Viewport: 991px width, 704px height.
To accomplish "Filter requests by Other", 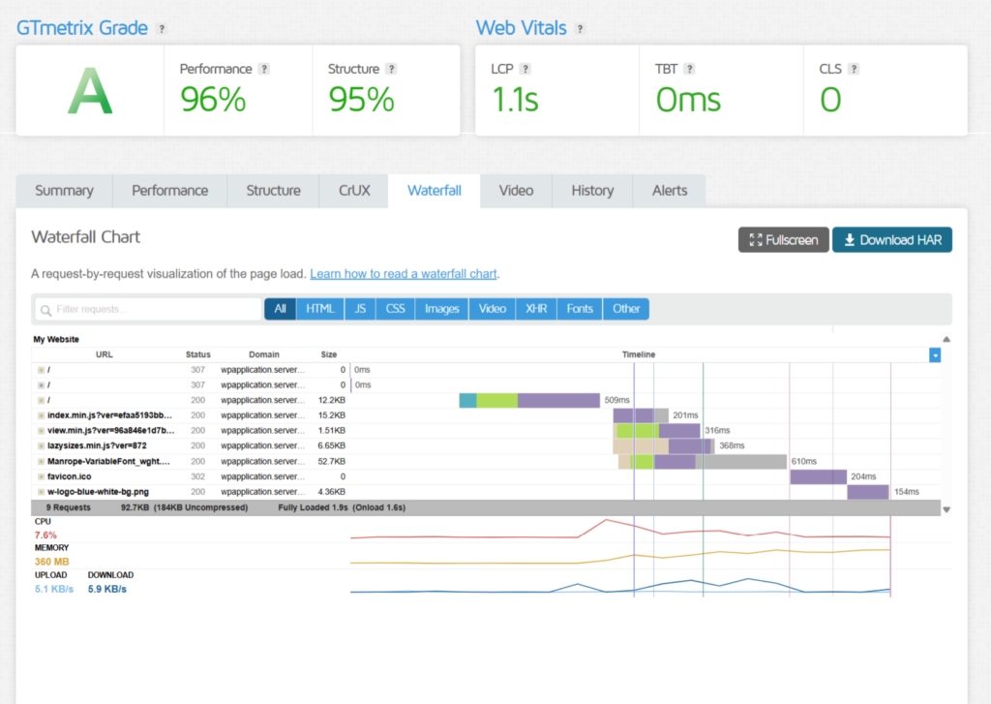I will point(626,309).
